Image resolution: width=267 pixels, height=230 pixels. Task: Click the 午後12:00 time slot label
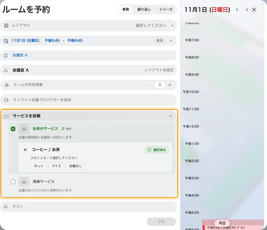pyautogui.click(x=191, y=126)
